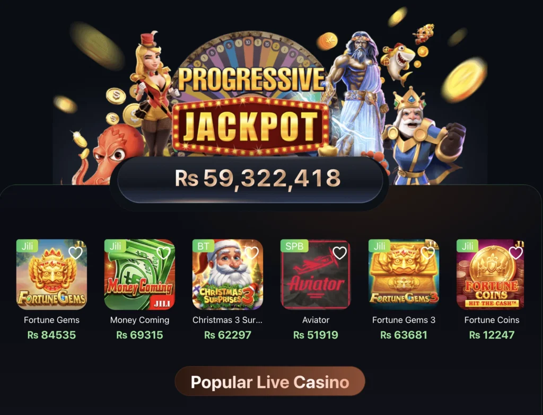Toggle heart on Money Coming tile
The width and height of the screenshot is (543, 415).
click(x=163, y=253)
